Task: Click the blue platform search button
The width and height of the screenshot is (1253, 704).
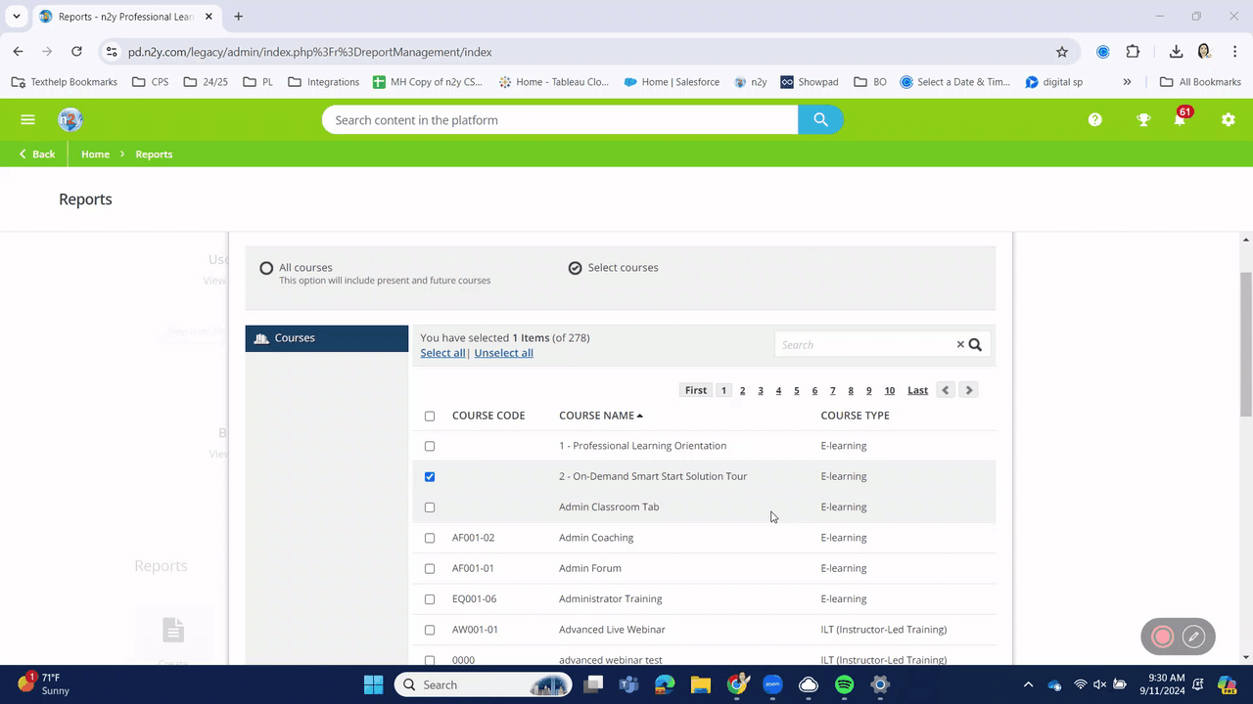Action: [x=820, y=119]
